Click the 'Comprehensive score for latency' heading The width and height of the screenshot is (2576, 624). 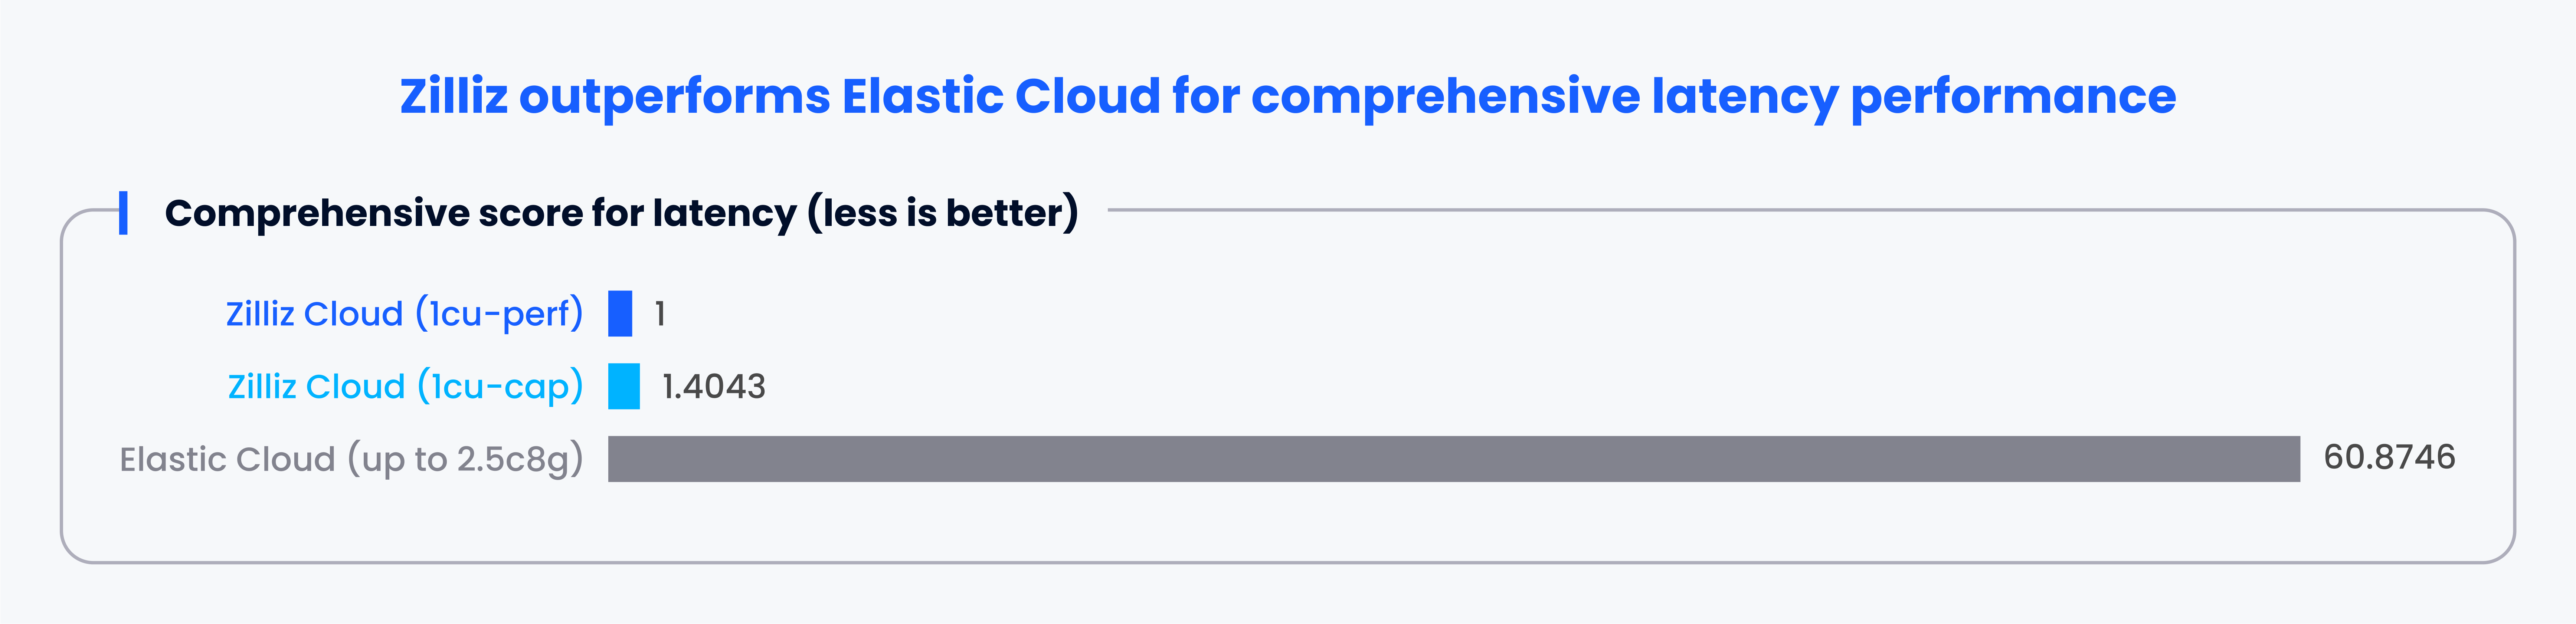(620, 213)
